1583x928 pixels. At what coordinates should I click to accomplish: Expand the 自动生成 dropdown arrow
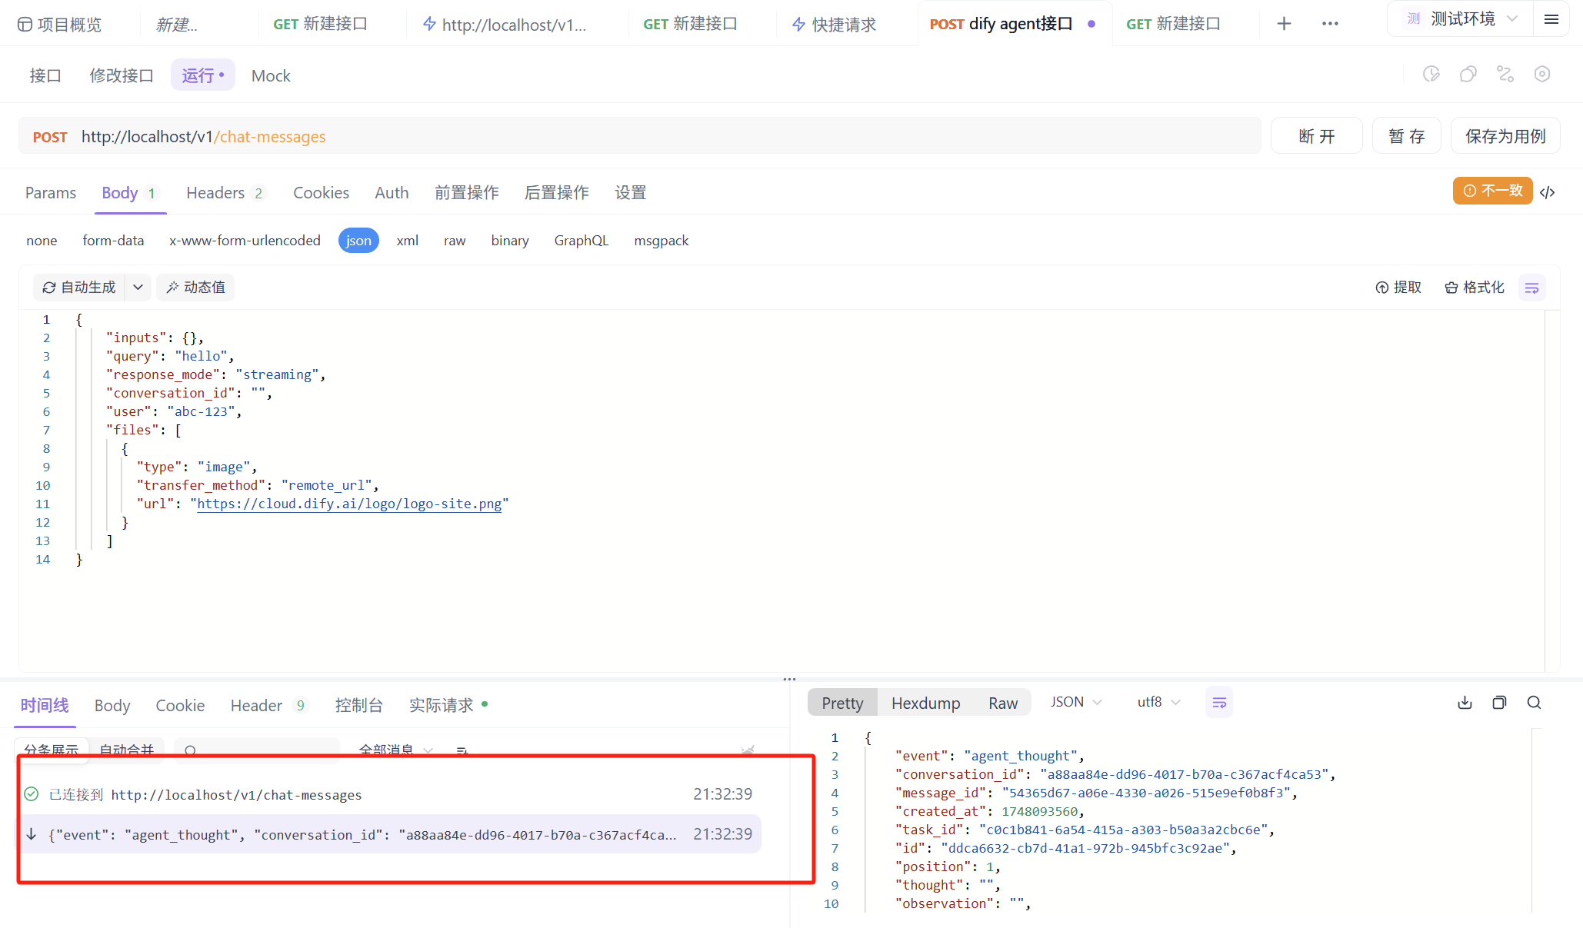[138, 288]
